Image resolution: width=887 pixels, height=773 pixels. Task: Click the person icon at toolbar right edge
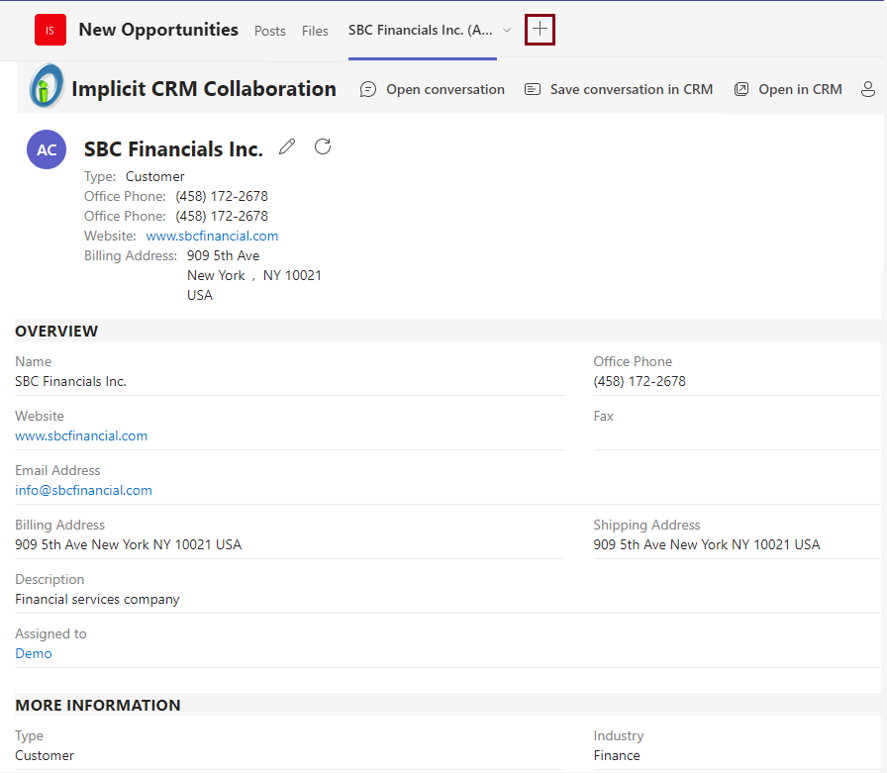[x=868, y=89]
